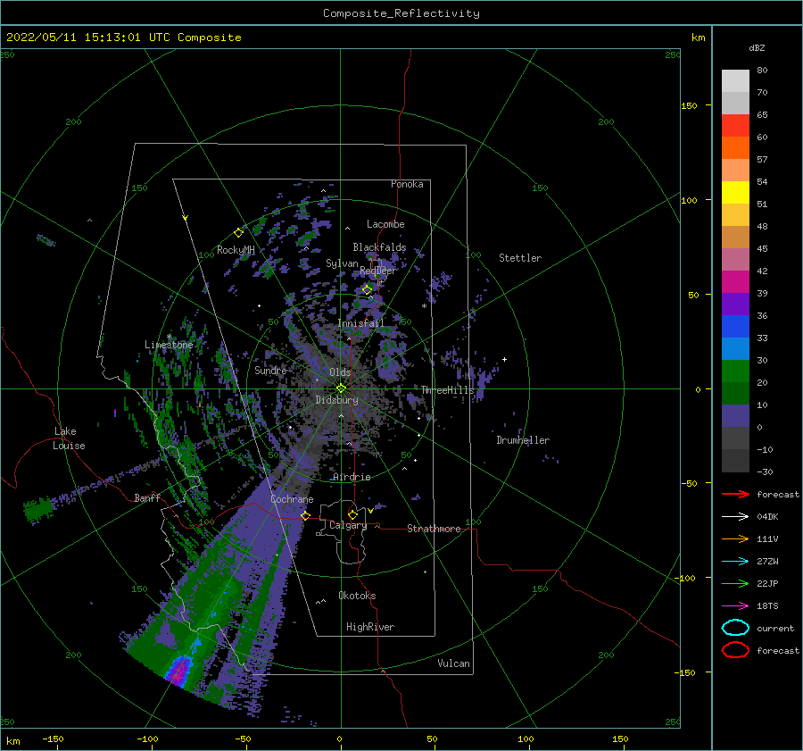
Task: Click the ThreeHills label
Action: click(448, 390)
